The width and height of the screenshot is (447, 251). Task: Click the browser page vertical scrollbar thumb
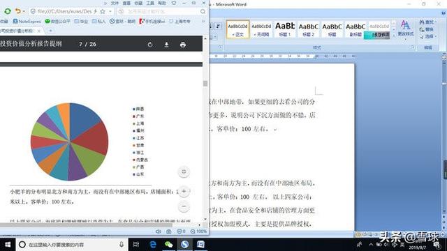205,83
